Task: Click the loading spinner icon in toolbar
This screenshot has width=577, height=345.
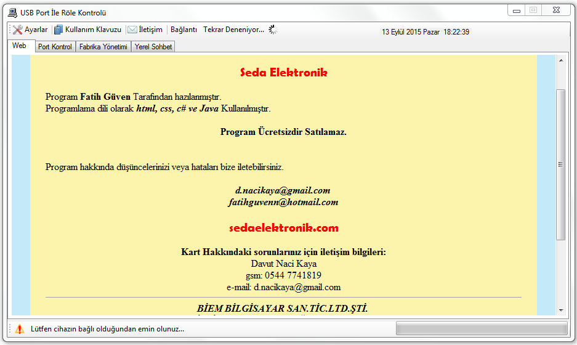Action: [273, 30]
